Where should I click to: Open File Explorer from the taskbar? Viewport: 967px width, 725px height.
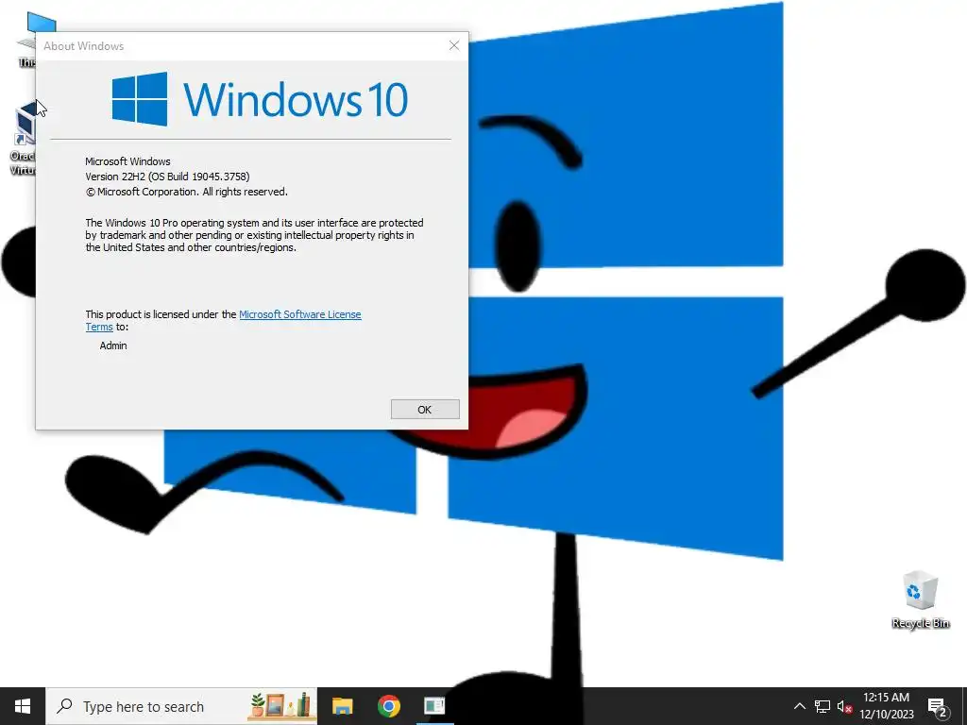pos(342,706)
